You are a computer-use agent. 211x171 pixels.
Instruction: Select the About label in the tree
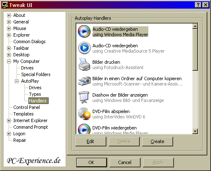[19, 15]
